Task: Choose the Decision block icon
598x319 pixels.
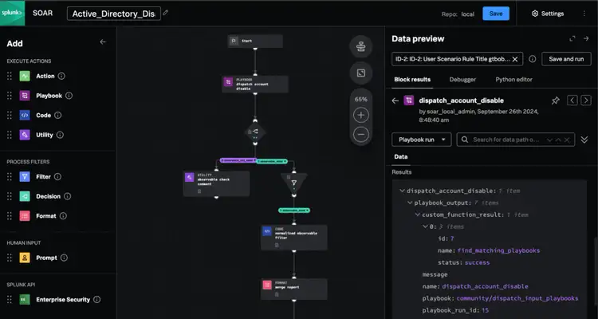Action: (x=26, y=196)
